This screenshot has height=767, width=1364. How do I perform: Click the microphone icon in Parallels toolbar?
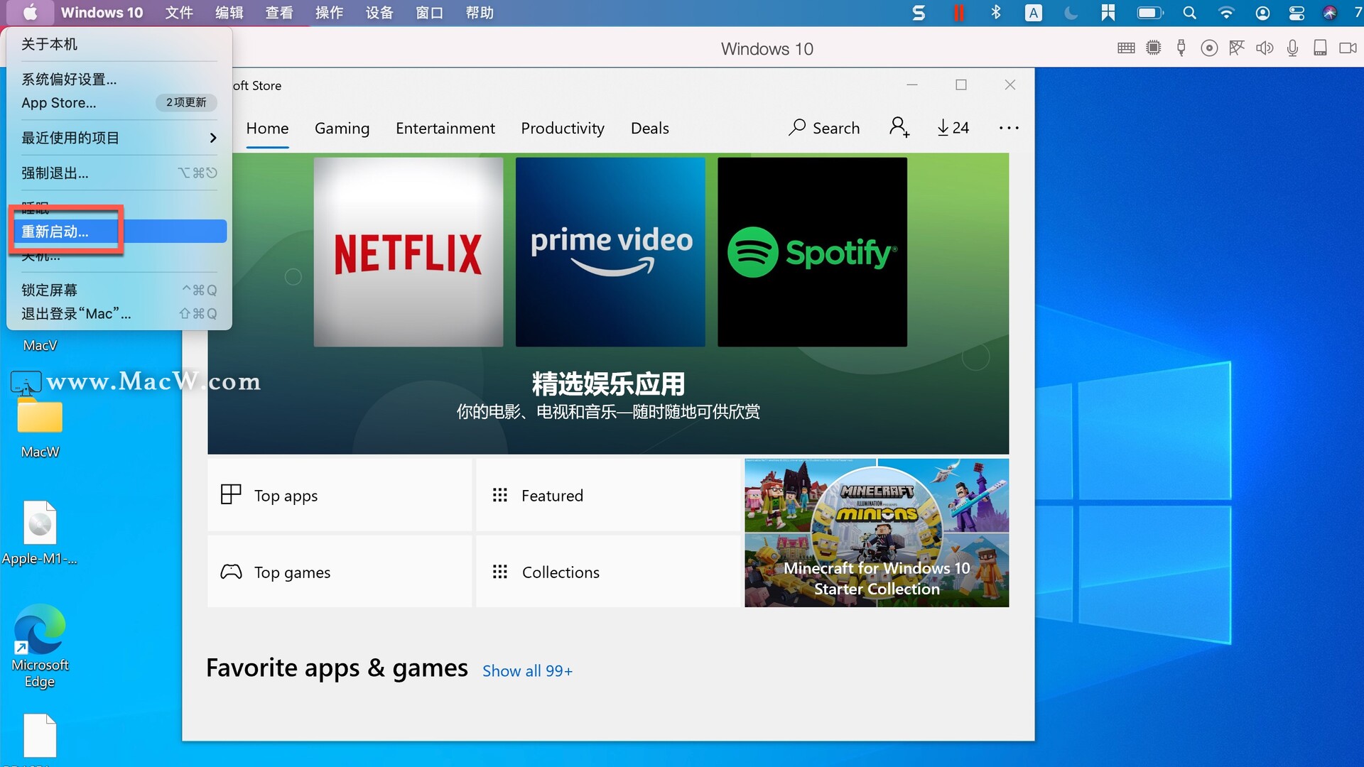(1292, 48)
